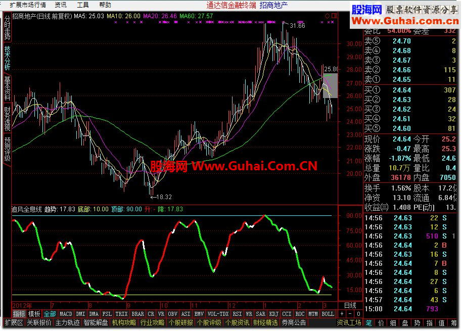Screen dimensions: 462x331
Task: Go to the 行业攻略 tab
Action: [152, 323]
